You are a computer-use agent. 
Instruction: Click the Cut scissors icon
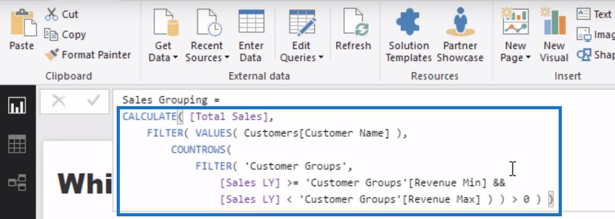tap(51, 14)
